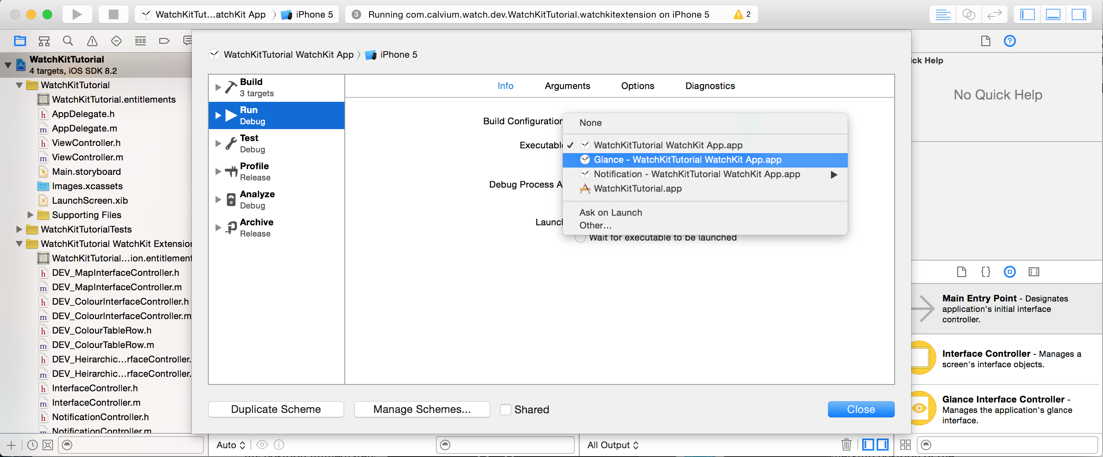Expand the Supporting Files folder
Image resolution: width=1103 pixels, height=457 pixels.
pyautogui.click(x=31, y=214)
